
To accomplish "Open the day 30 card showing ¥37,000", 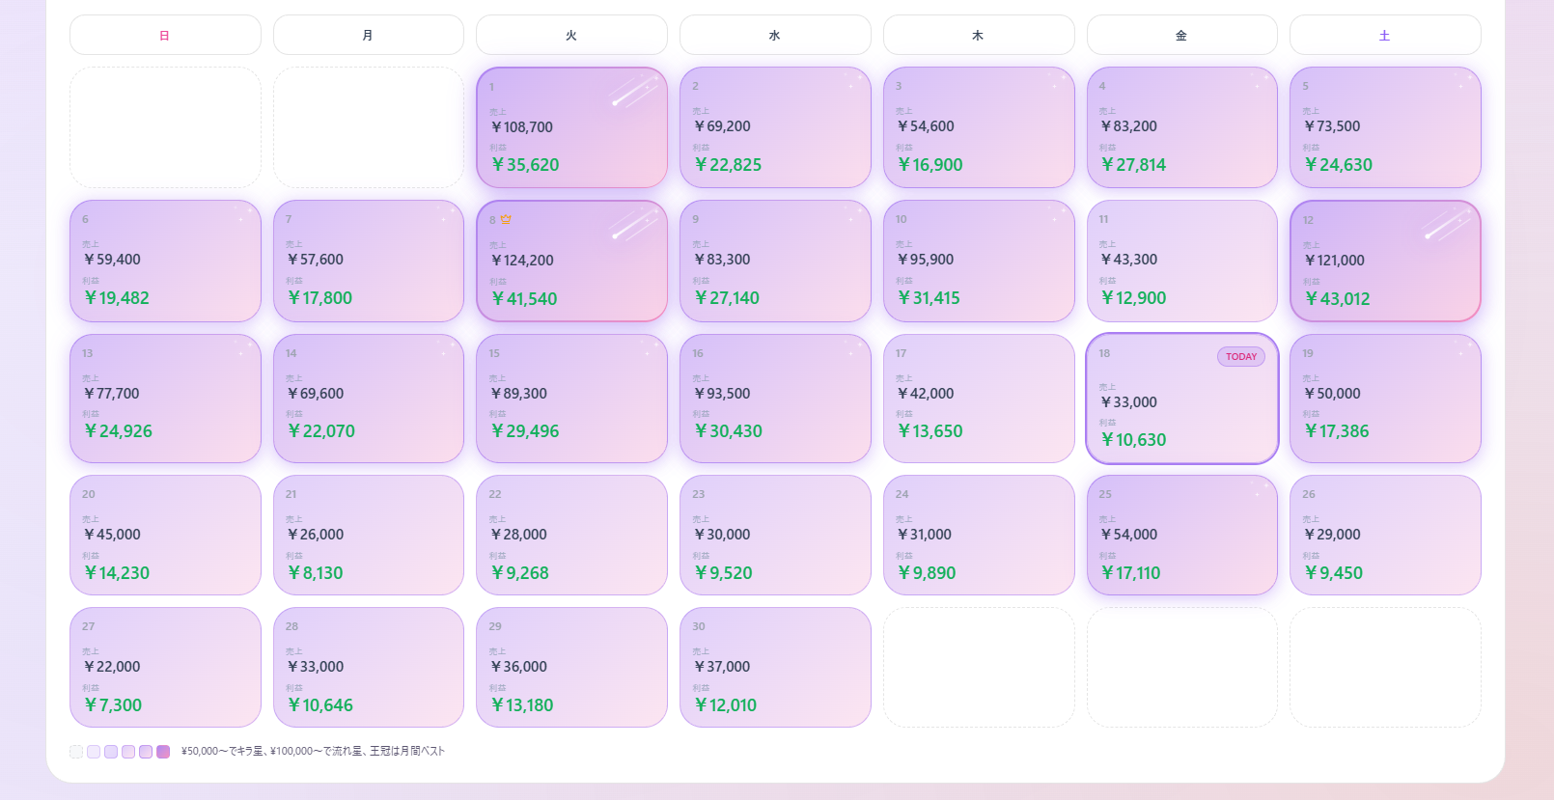I will click(775, 667).
